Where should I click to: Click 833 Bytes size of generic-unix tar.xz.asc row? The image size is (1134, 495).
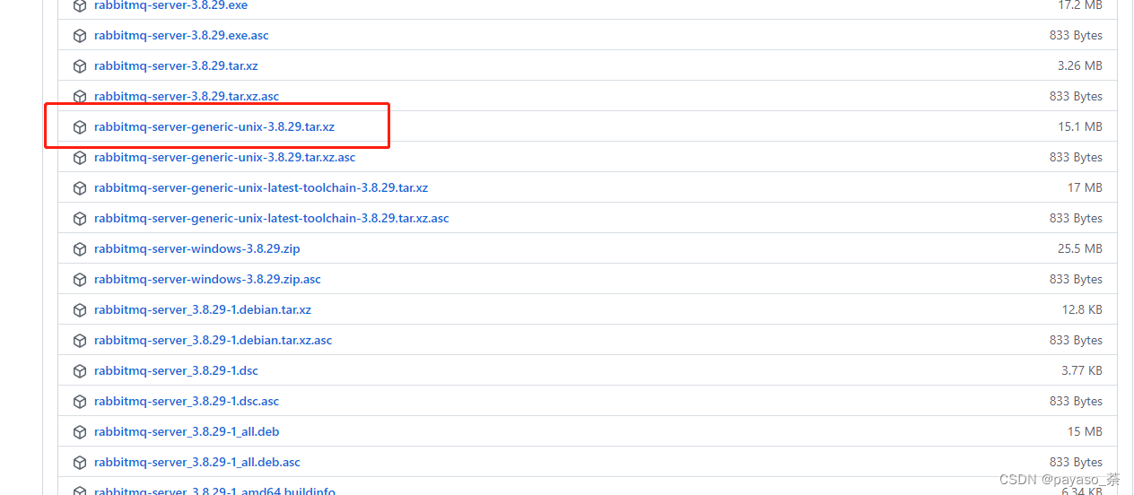pyautogui.click(x=1076, y=158)
